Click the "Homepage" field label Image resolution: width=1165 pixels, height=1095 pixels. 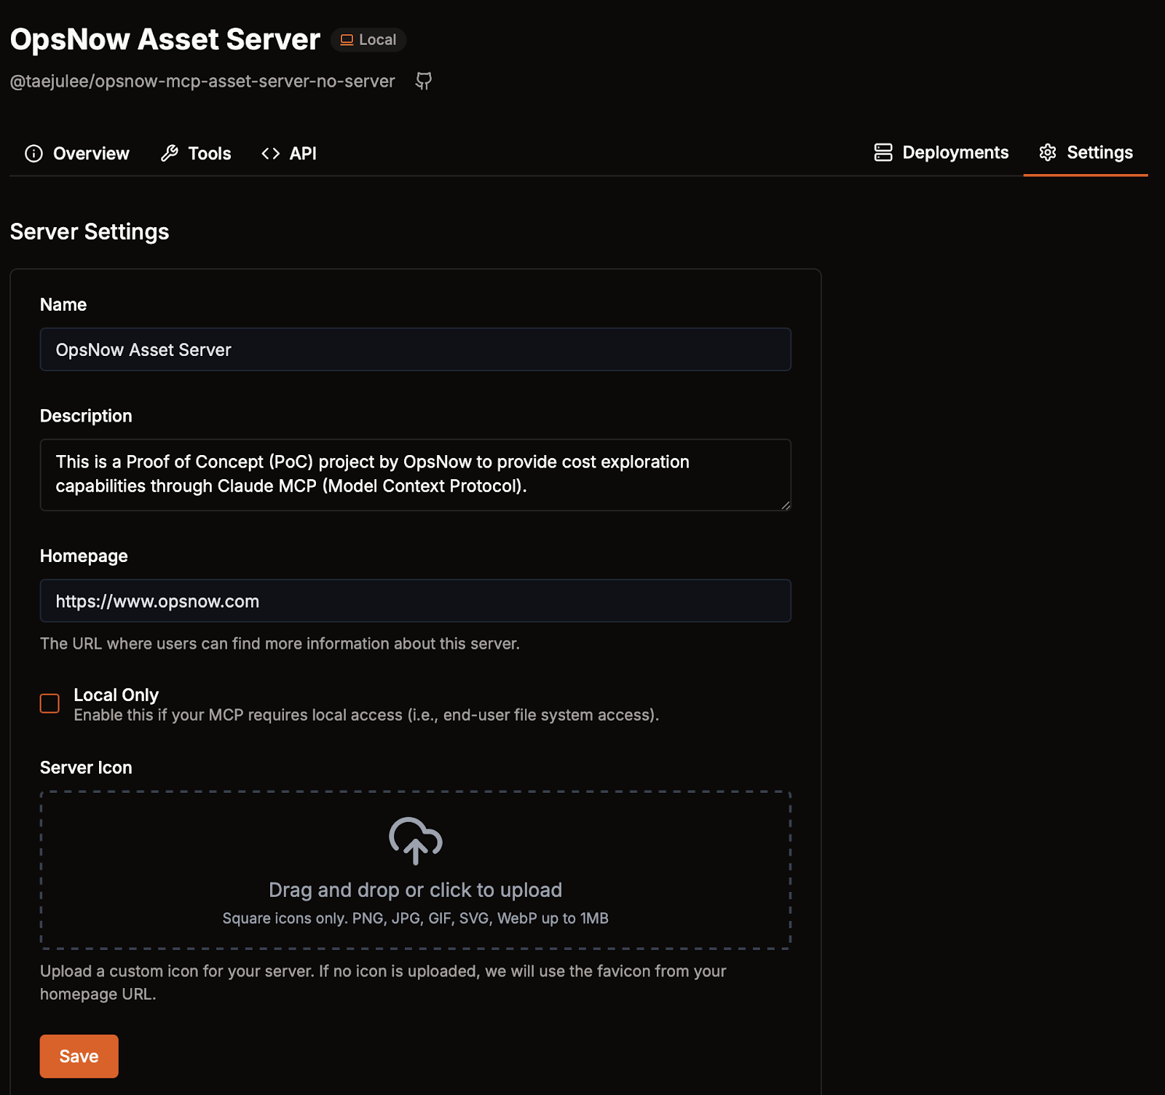(x=84, y=556)
